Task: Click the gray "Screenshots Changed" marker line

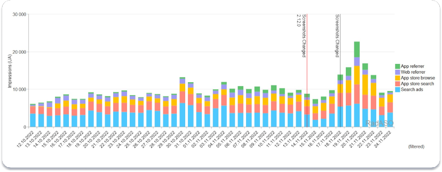Action: click(x=340, y=71)
